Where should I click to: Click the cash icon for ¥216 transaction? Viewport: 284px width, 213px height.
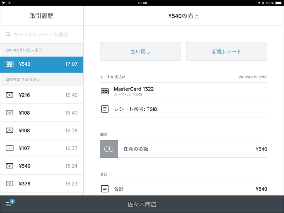click(x=10, y=95)
